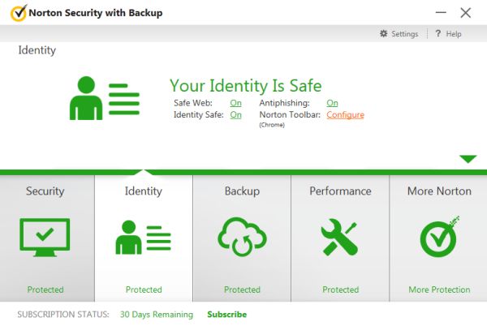The height and width of the screenshot is (326, 487).
Task: Expand the panel with green down arrow
Action: pos(468,159)
